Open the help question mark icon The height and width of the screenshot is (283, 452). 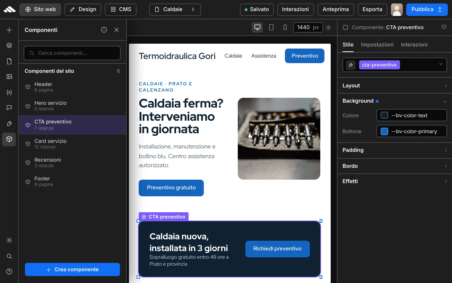coord(9,272)
